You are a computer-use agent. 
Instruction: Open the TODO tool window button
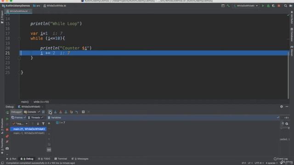tap(44, 159)
